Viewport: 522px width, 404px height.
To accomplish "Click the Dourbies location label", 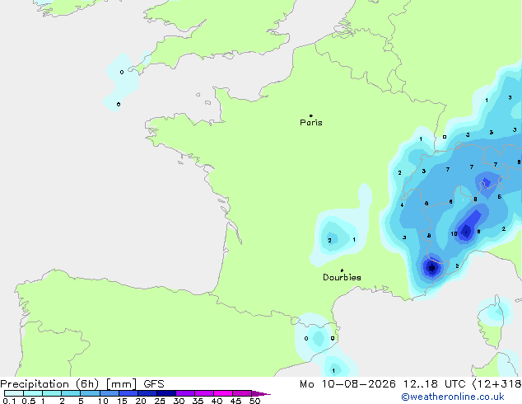I will pos(342,277).
